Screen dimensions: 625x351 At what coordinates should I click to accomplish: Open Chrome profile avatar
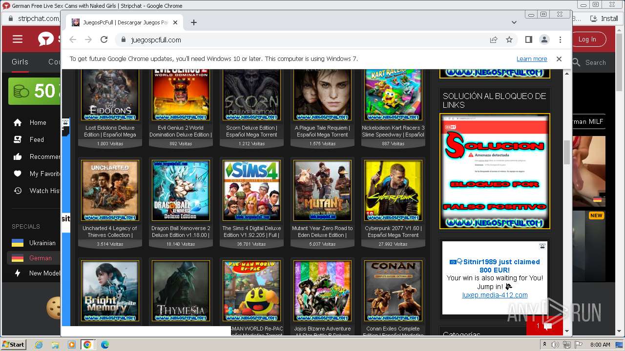(544, 40)
